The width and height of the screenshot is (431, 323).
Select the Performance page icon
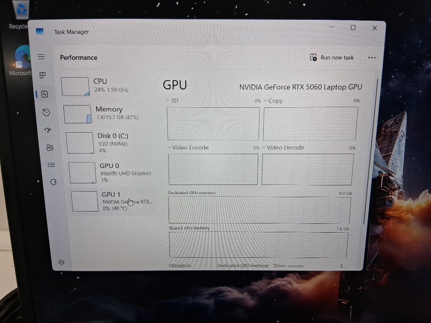click(x=44, y=94)
